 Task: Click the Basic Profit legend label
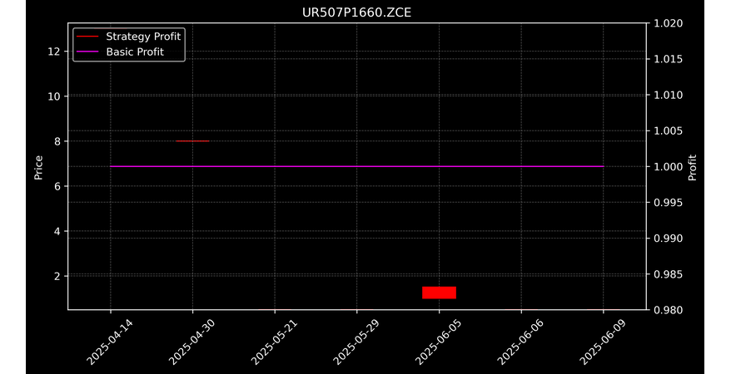point(135,52)
